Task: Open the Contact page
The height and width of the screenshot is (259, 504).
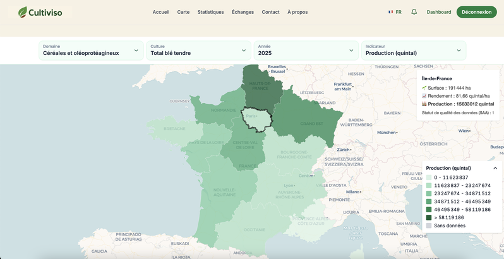Action: click(271, 12)
